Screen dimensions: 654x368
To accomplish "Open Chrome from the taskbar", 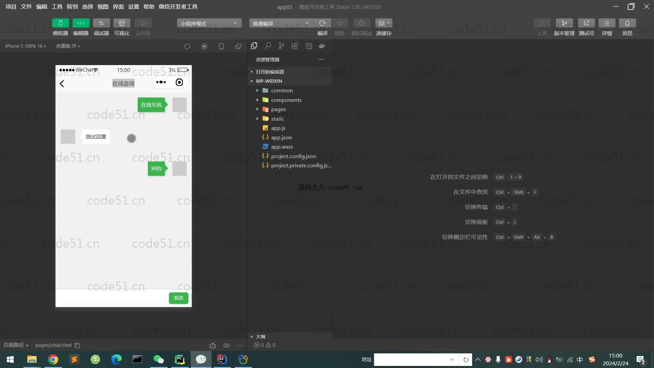I will pyautogui.click(x=53, y=359).
